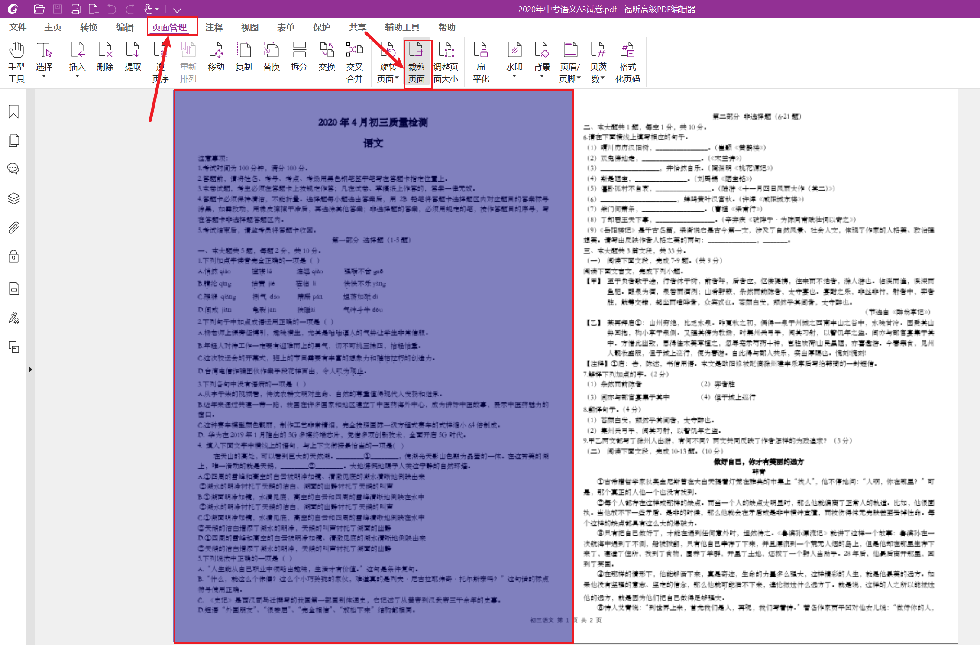The image size is (980, 645).
Task: Open a file with the folder icon
Action: click(x=39, y=9)
